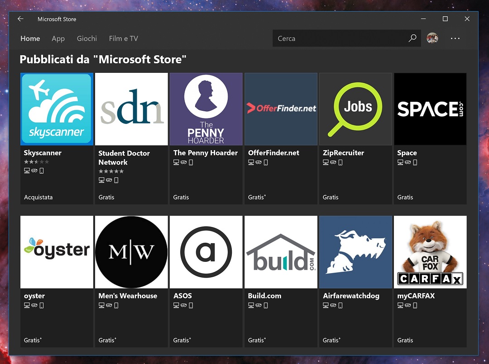
Task: Open the Giochi tab
Action: click(86, 38)
